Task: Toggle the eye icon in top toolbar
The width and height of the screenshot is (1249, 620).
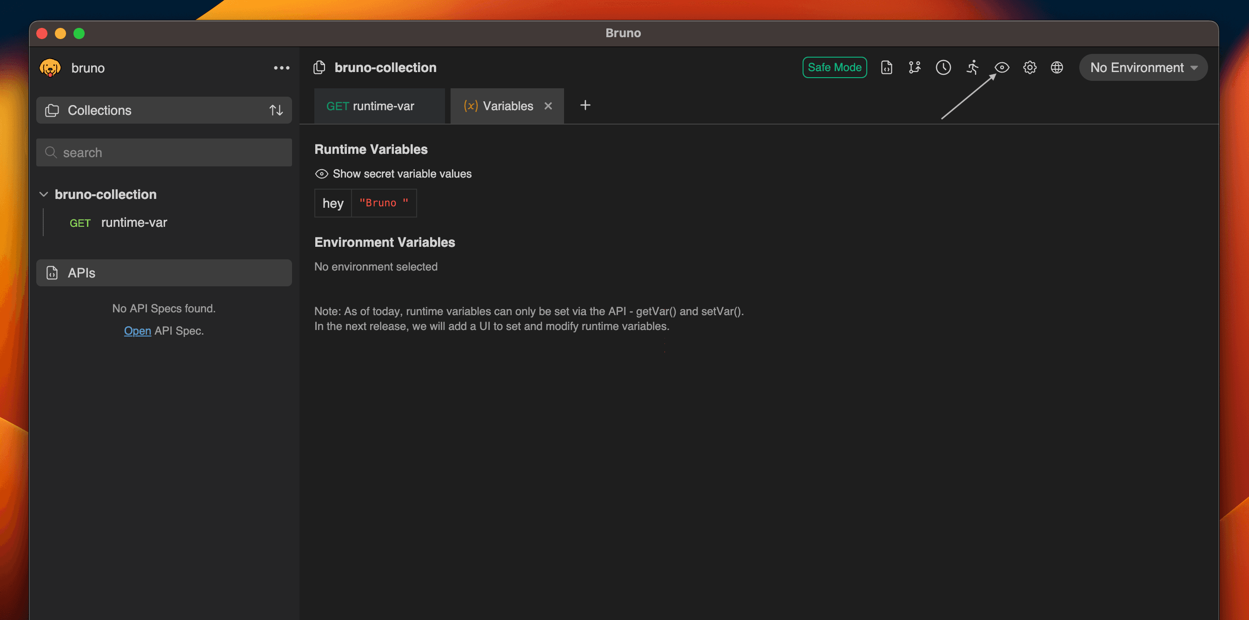Action: click(1002, 67)
